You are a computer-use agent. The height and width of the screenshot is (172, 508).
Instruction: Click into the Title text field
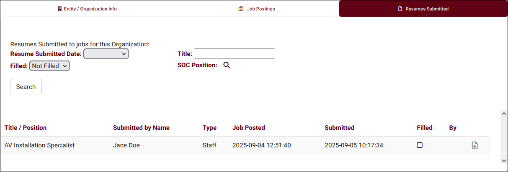(235, 54)
